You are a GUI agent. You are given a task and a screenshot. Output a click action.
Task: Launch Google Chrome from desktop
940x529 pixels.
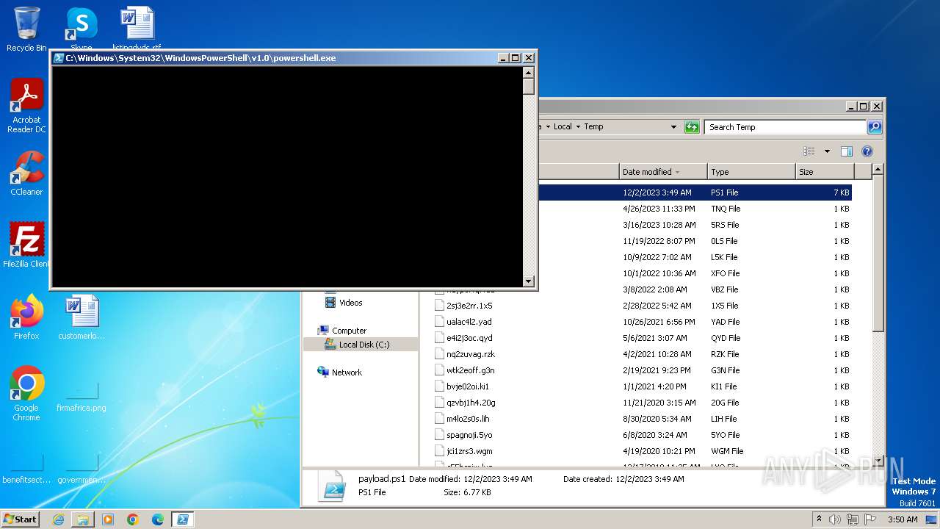click(x=26, y=394)
